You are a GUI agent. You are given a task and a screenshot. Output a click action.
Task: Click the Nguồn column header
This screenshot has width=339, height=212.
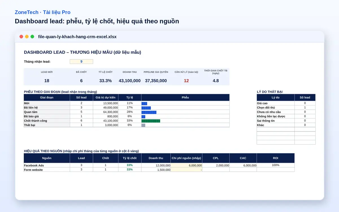point(47,158)
